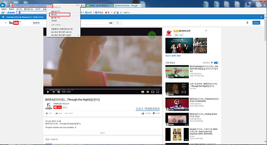Open the on-screen keyboard in YouTube search
The image size is (267, 145).
pos(111,23)
